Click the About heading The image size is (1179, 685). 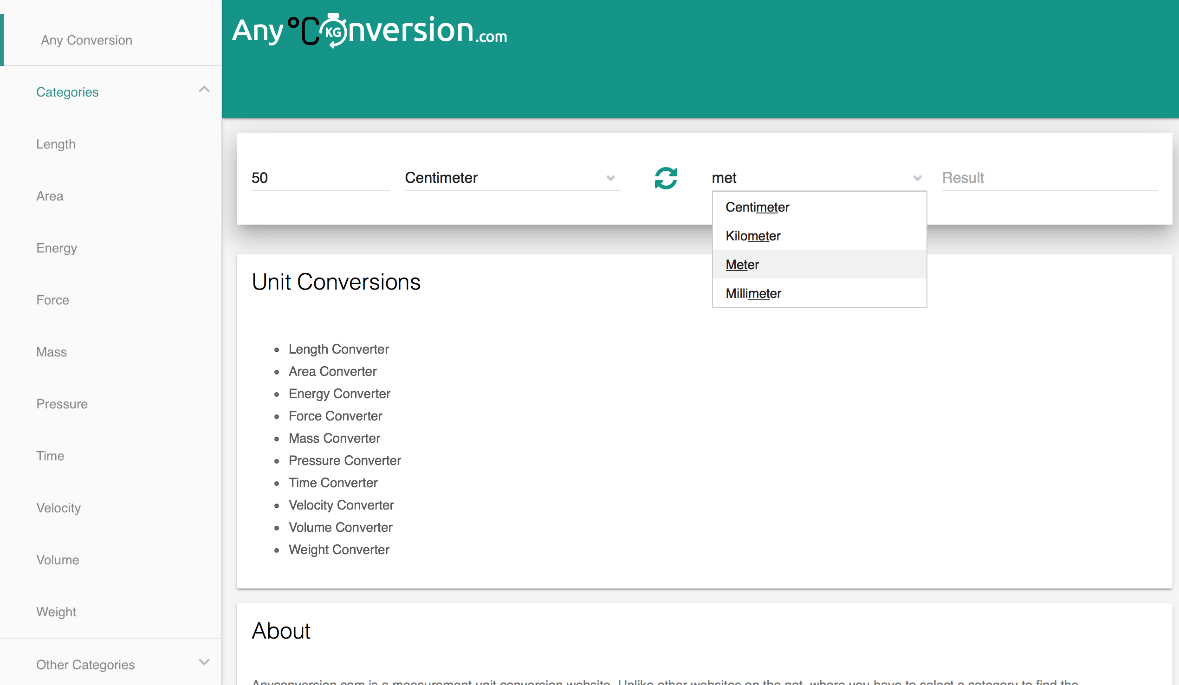point(281,631)
